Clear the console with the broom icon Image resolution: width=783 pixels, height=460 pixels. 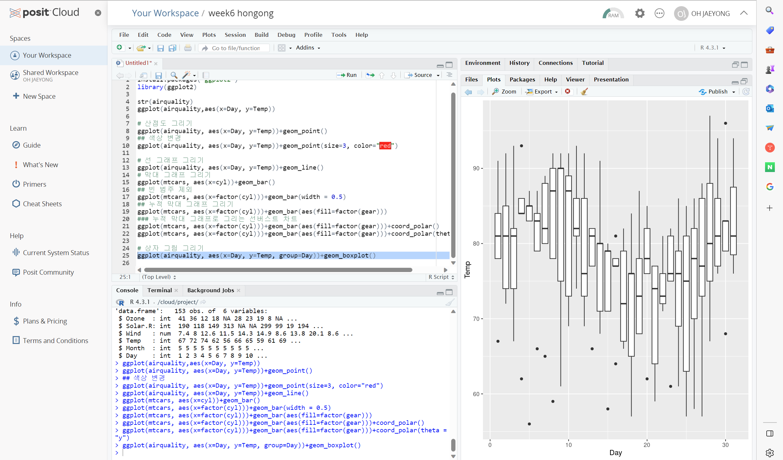[450, 302]
